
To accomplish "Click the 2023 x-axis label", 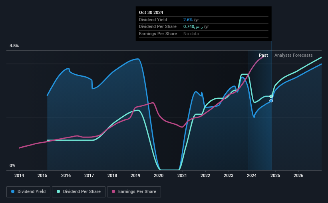I will click(229, 175).
